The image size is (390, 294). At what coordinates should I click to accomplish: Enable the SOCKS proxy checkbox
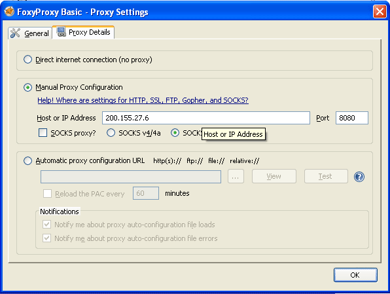tap(43, 133)
